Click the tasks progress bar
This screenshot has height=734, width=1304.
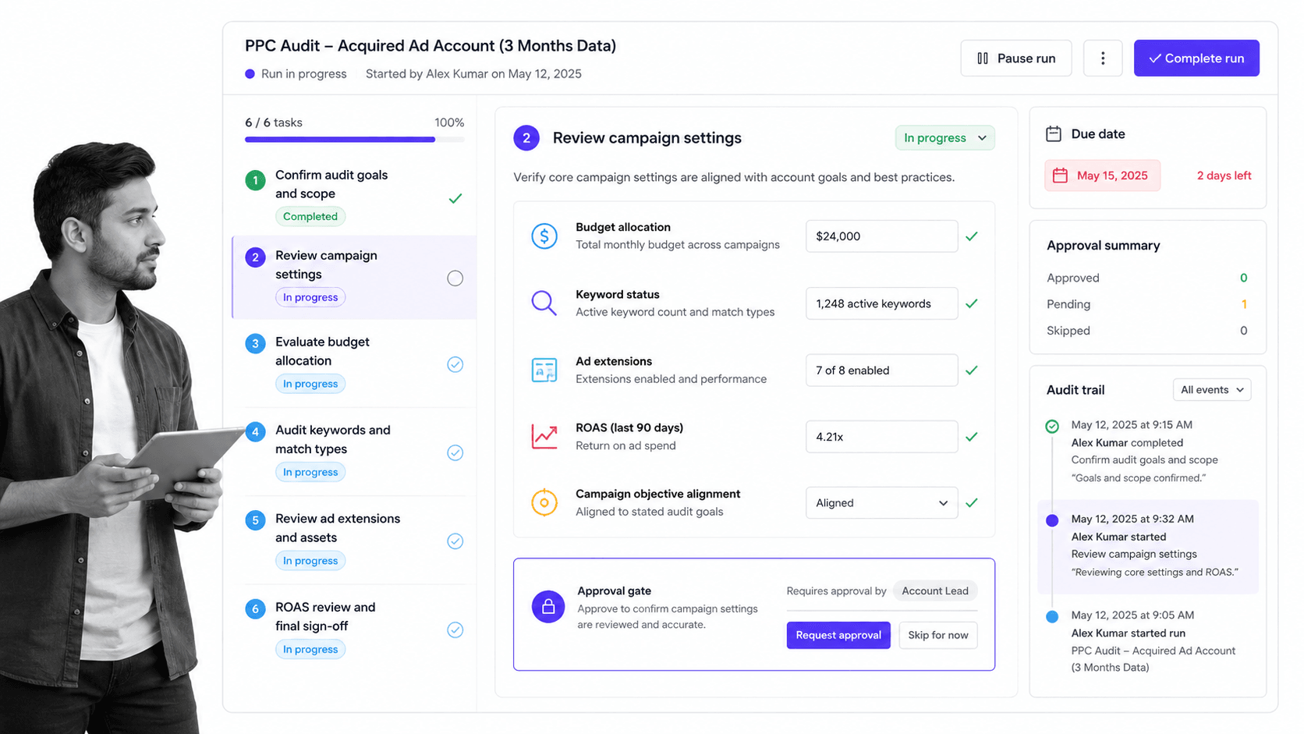tap(355, 140)
